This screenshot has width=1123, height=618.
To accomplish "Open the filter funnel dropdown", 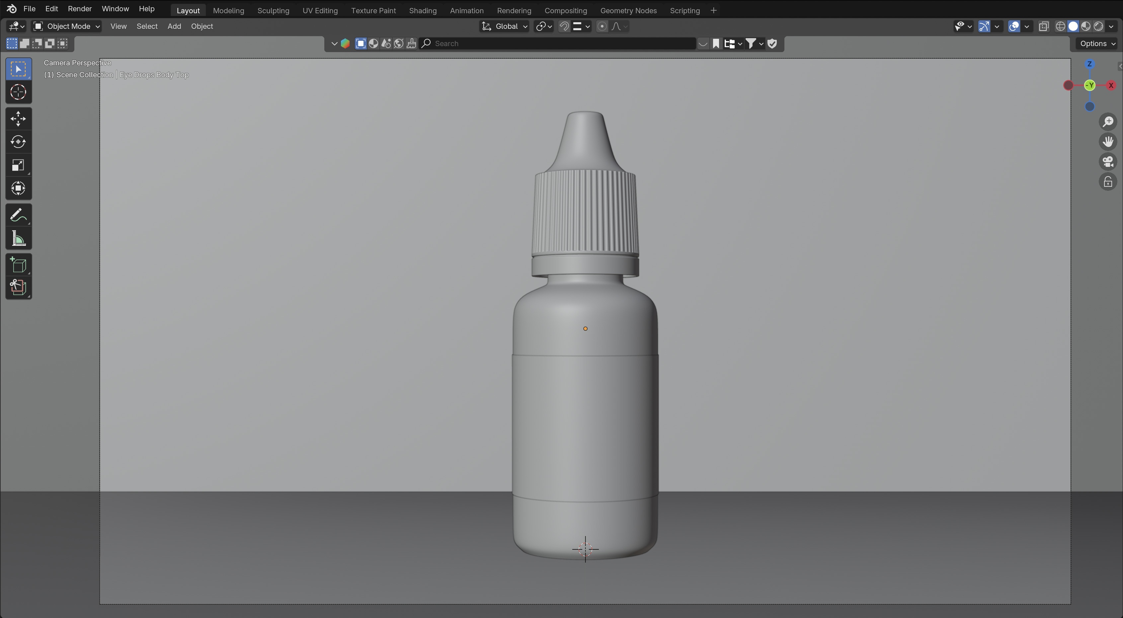I will pos(754,43).
